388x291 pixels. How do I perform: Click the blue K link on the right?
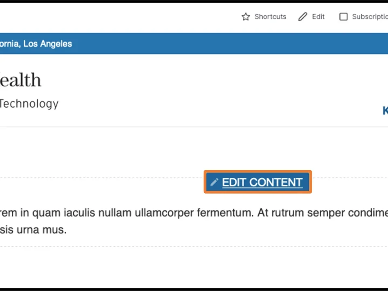coord(384,110)
